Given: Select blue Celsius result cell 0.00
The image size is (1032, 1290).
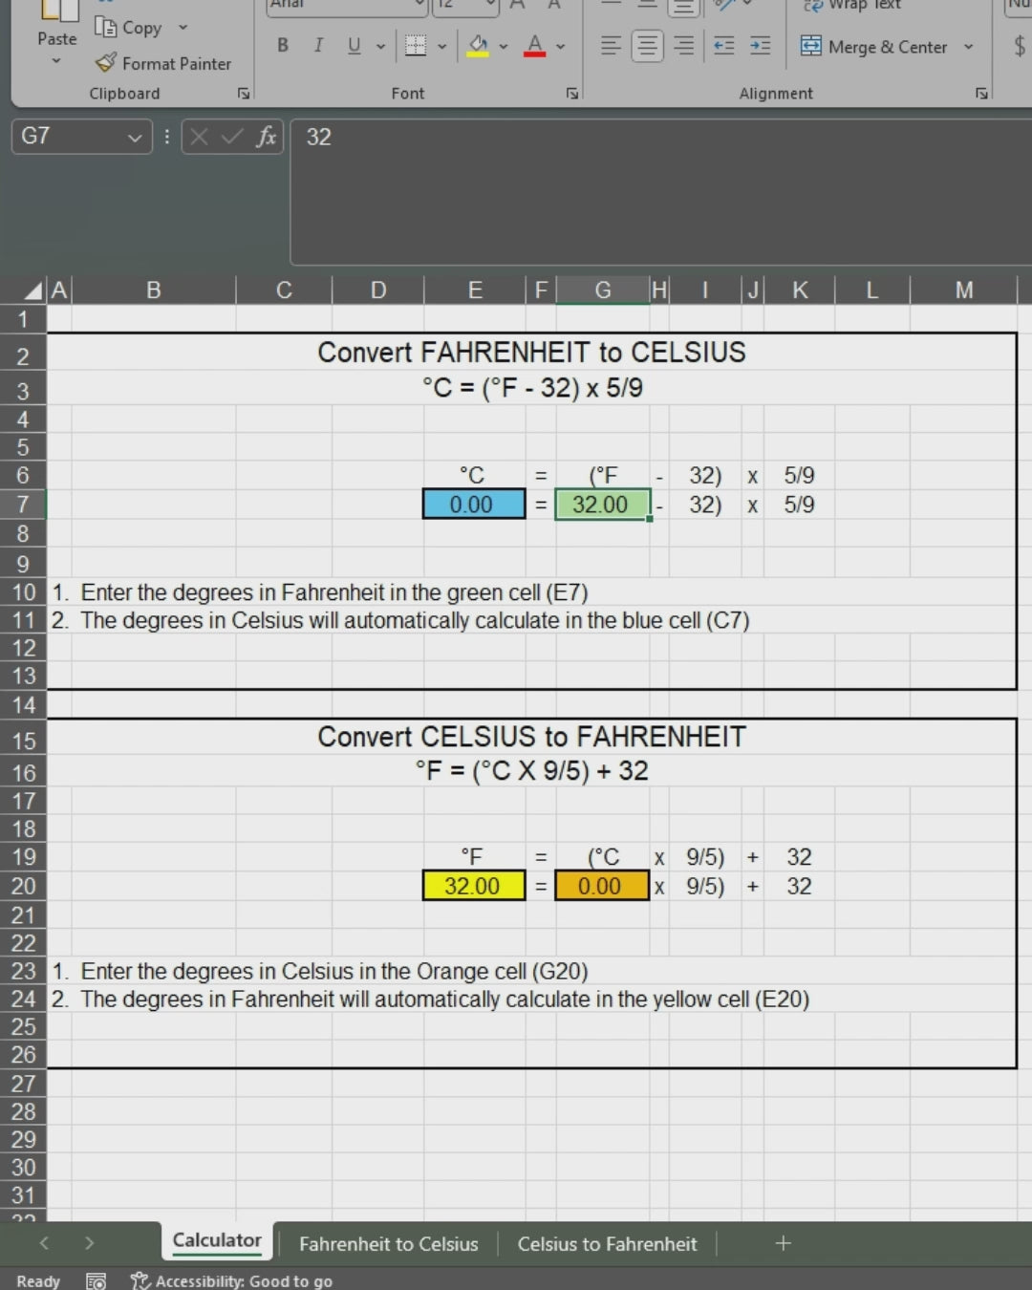Looking at the screenshot, I should [x=474, y=505].
